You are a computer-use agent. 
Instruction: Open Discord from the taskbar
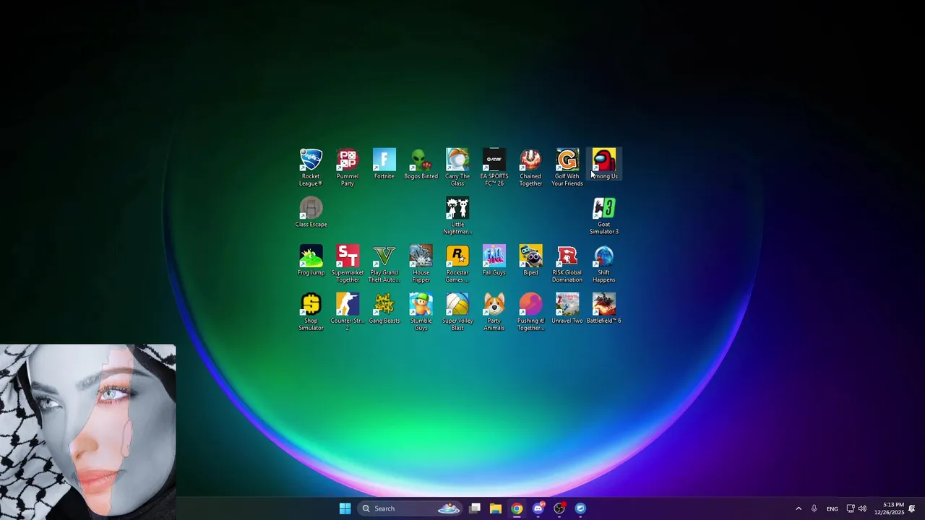coord(538,508)
